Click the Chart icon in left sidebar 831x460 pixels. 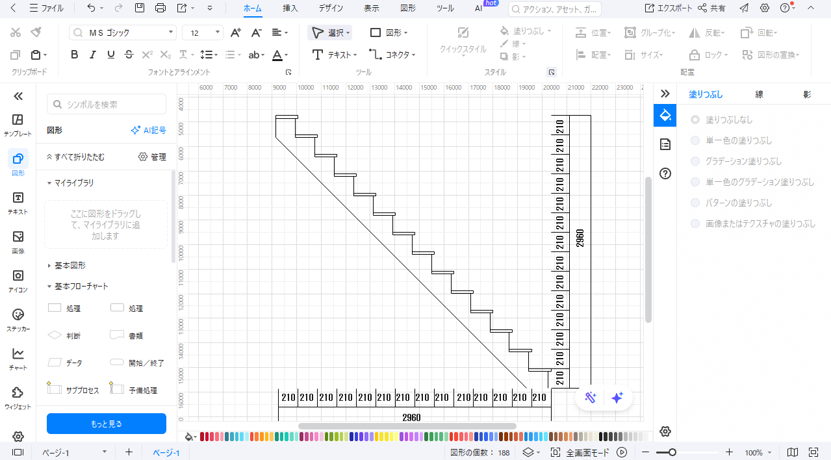(18, 358)
